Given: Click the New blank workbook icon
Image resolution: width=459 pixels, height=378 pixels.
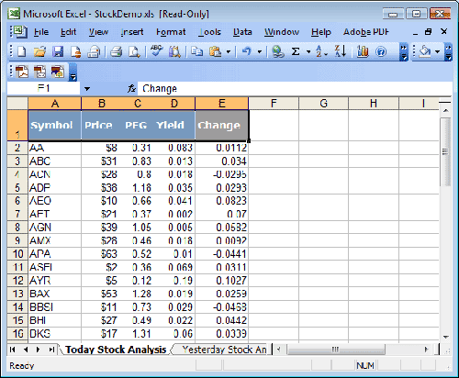Looking at the screenshot, I should 21,51.
